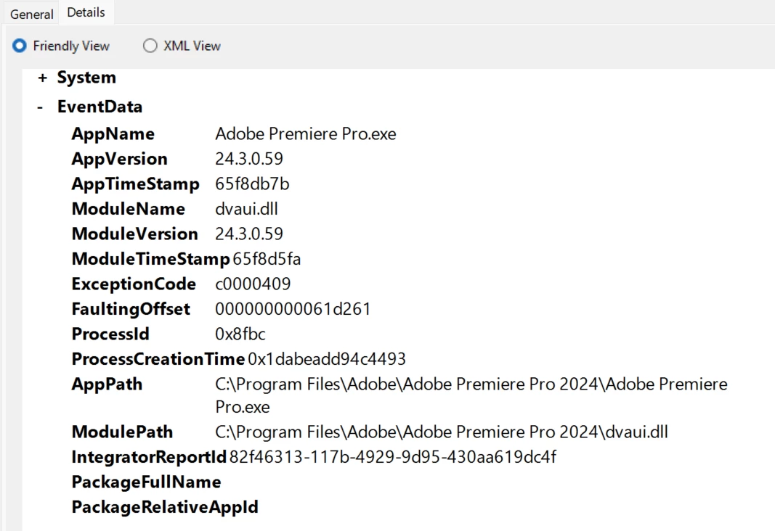The image size is (775, 531).
Task: Click the System tree label
Action: click(86, 78)
